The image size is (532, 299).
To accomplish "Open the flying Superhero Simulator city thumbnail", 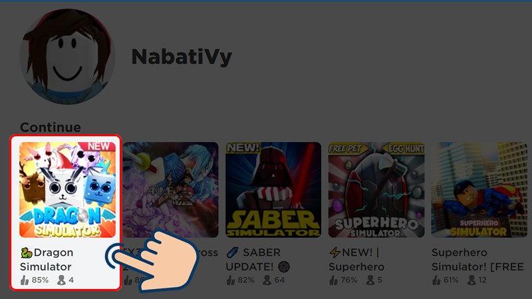I will click(x=479, y=189).
